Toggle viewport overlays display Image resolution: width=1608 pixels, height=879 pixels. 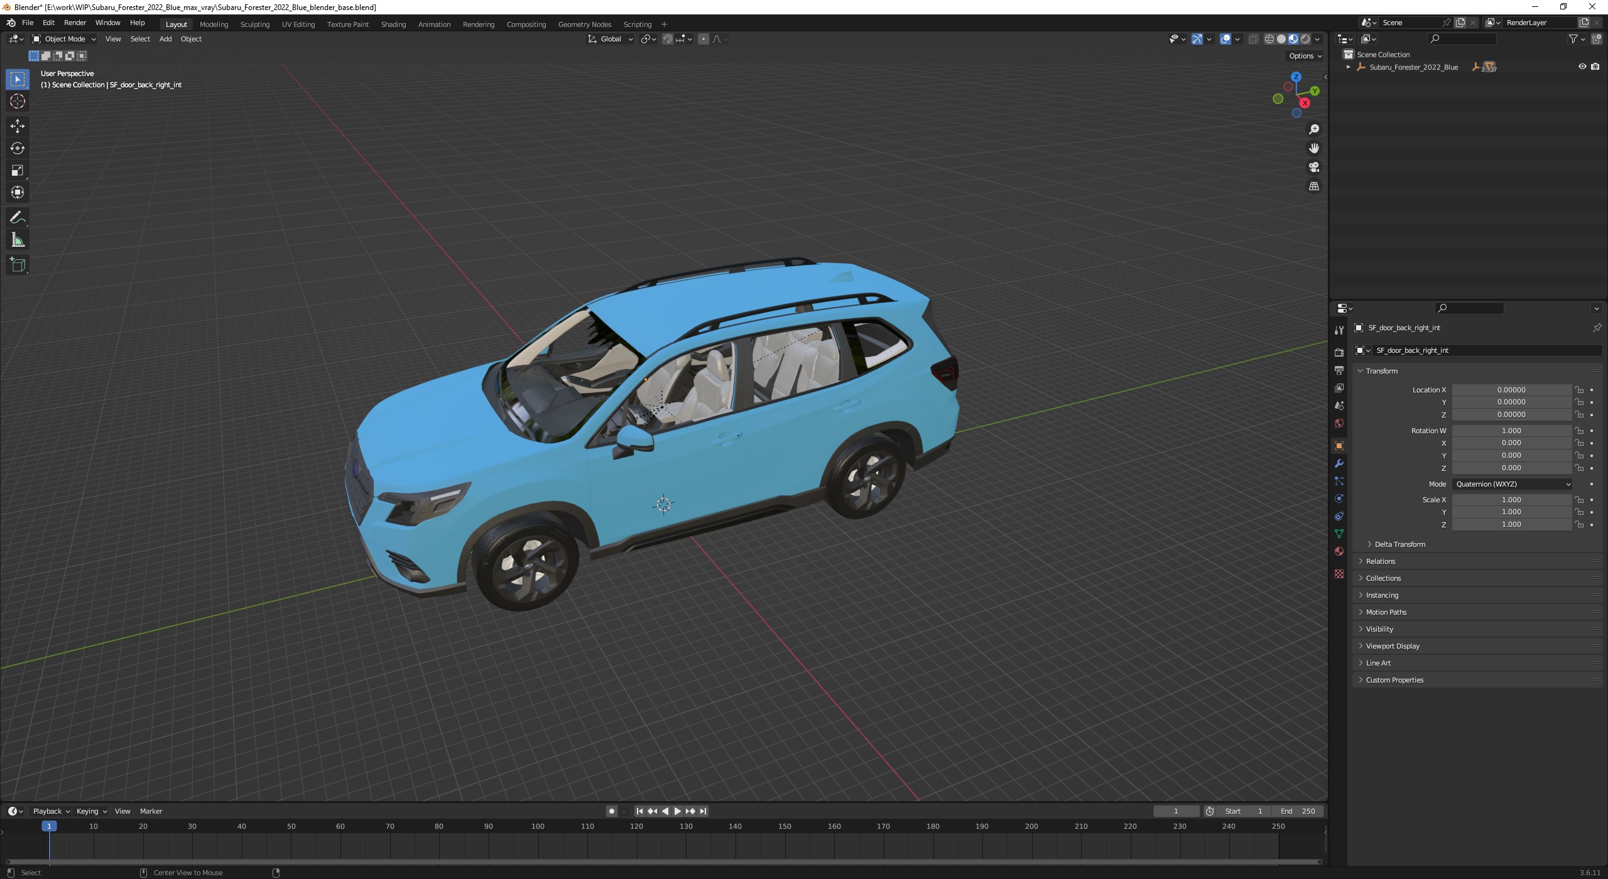tap(1225, 39)
